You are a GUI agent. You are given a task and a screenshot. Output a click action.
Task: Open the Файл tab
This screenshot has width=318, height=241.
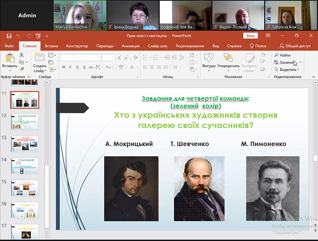click(9, 46)
